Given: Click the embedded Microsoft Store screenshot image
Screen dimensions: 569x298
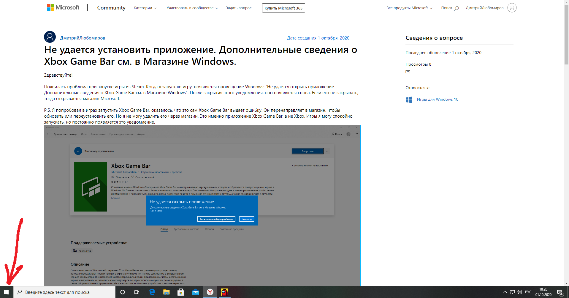Looking at the screenshot, I should [202, 205].
